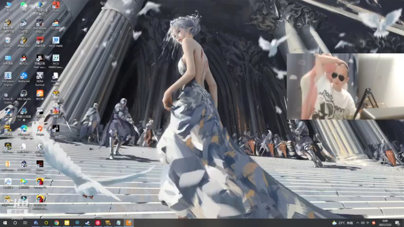
Task: Open the This PC desktop icon
Action: 8,7
